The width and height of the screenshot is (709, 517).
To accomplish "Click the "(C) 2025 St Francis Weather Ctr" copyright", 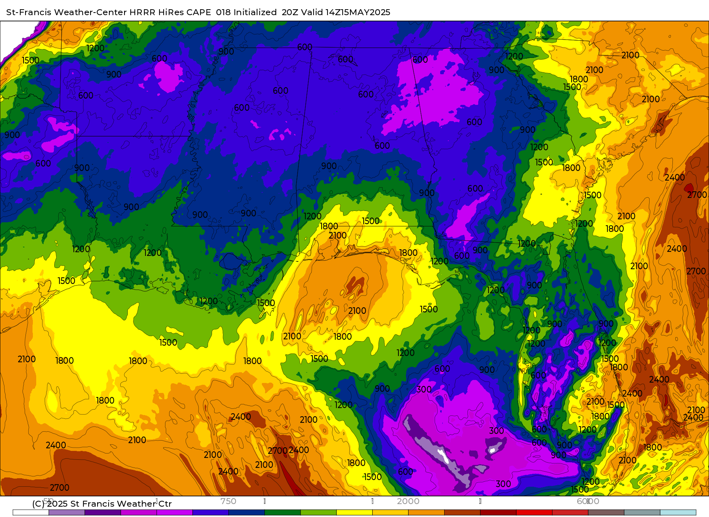I will click(102, 504).
